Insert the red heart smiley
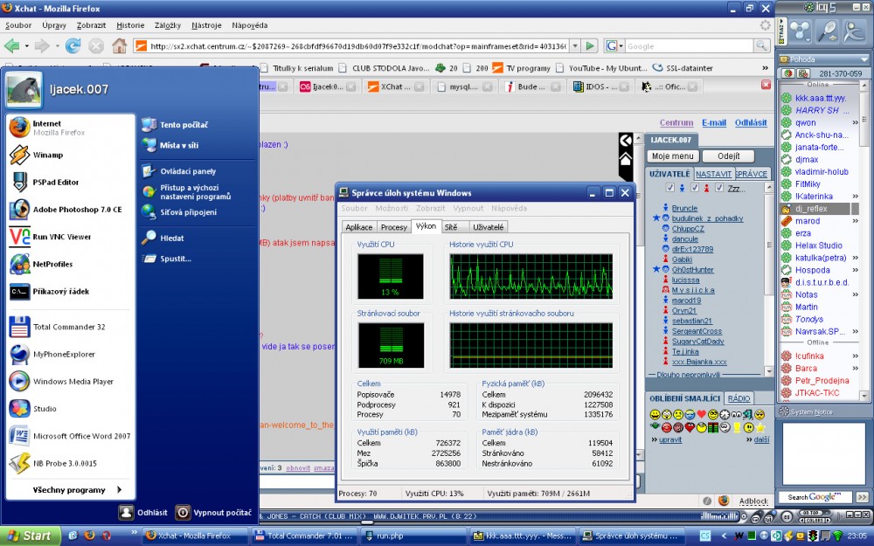This screenshot has height=546, width=874. tap(701, 413)
